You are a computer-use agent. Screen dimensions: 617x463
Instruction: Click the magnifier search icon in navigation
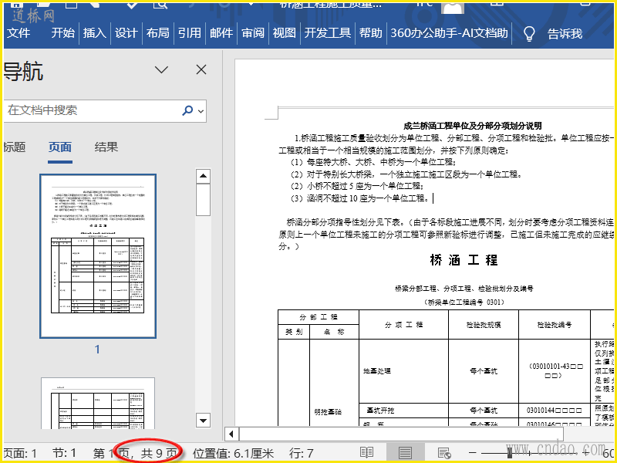[x=187, y=110]
